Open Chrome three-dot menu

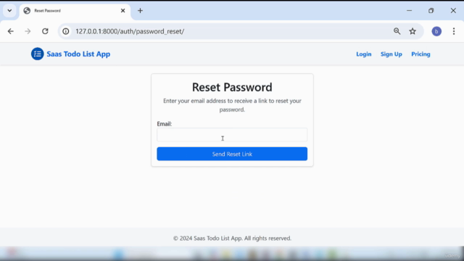(454, 31)
